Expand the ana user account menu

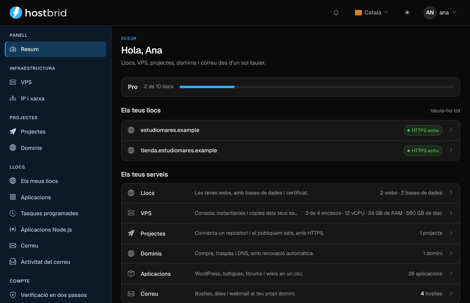click(440, 13)
